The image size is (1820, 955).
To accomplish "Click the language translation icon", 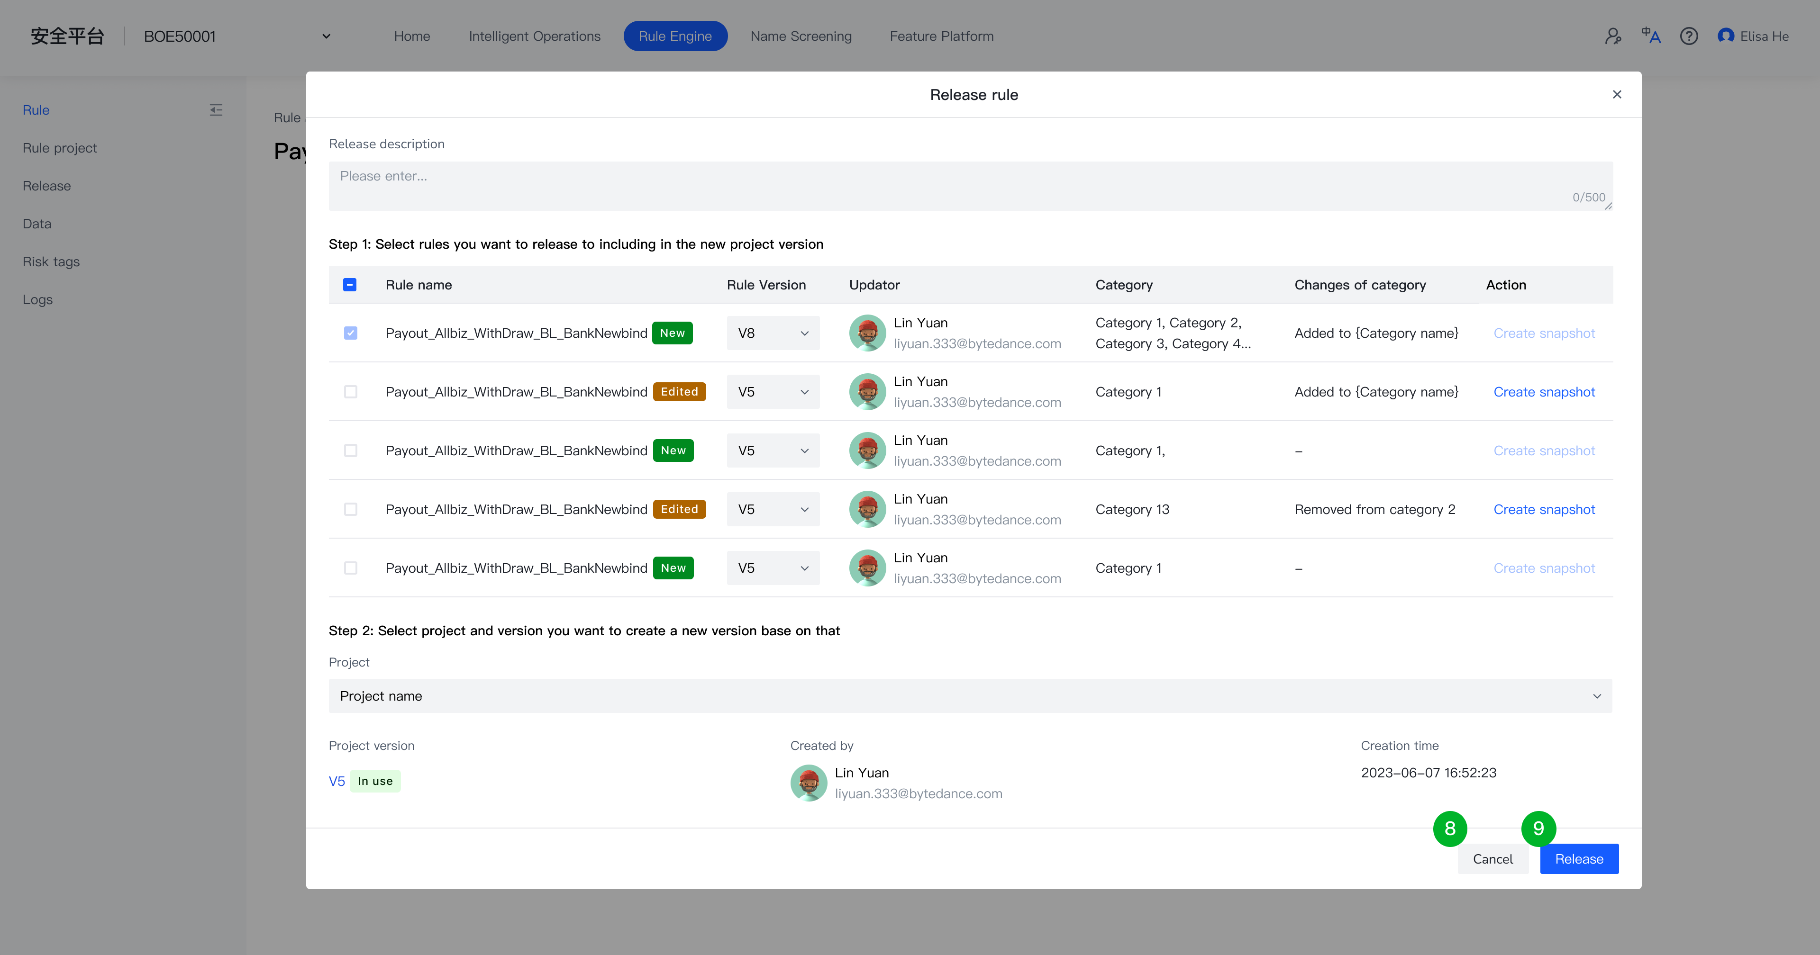I will (x=1650, y=36).
